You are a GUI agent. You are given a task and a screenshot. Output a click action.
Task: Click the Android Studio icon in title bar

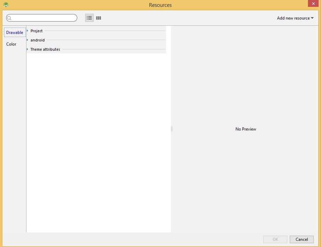click(5, 5)
